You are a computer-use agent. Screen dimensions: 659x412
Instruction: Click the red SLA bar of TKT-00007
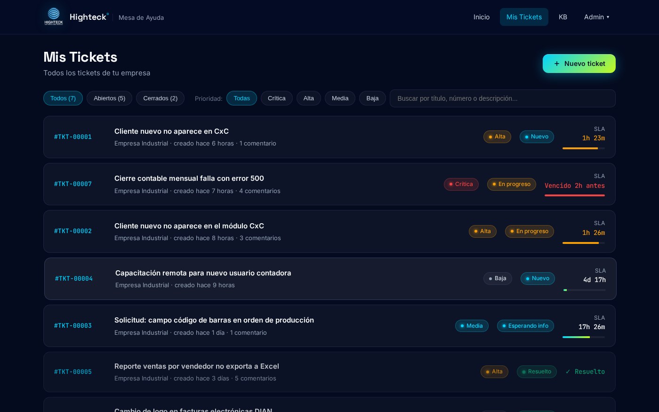575,195
